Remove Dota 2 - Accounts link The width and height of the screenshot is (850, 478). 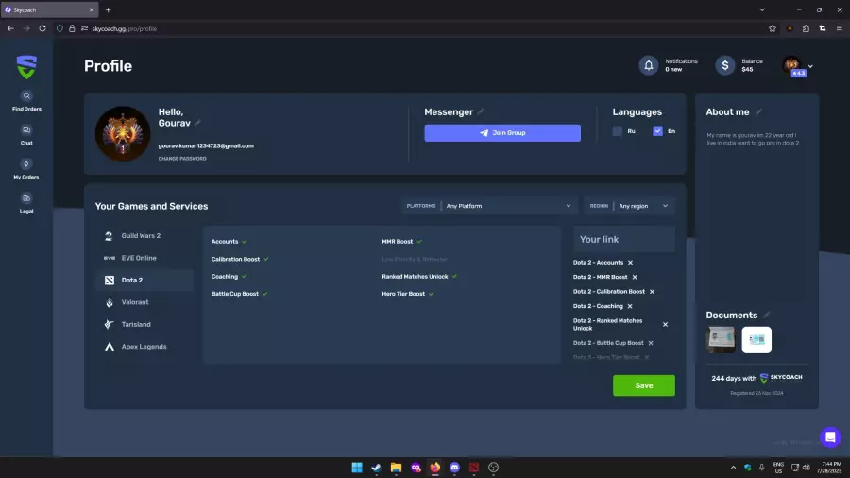(631, 263)
